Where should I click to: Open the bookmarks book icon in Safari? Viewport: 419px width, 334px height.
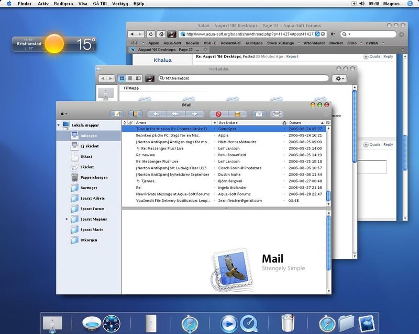(x=134, y=43)
